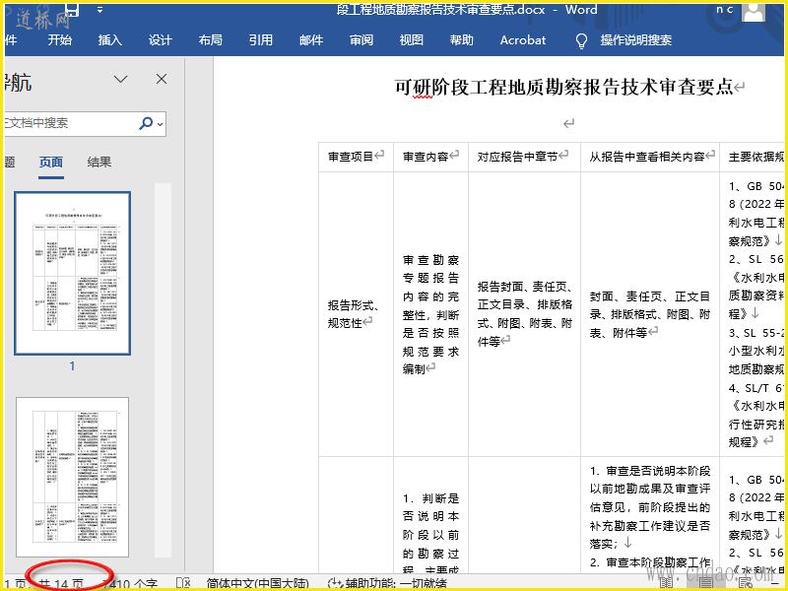Expand the navigation pane options chevron
The height and width of the screenshot is (591, 788).
point(121,79)
